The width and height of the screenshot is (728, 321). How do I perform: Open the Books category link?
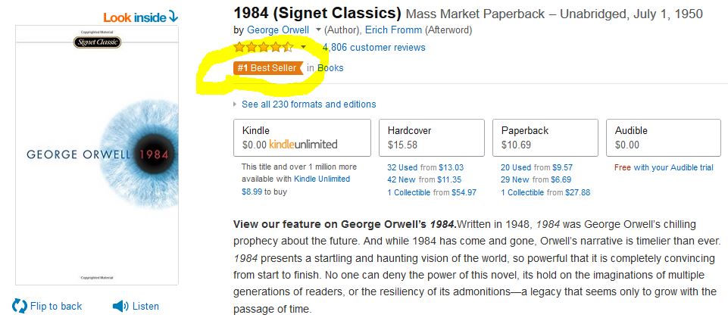click(x=330, y=68)
